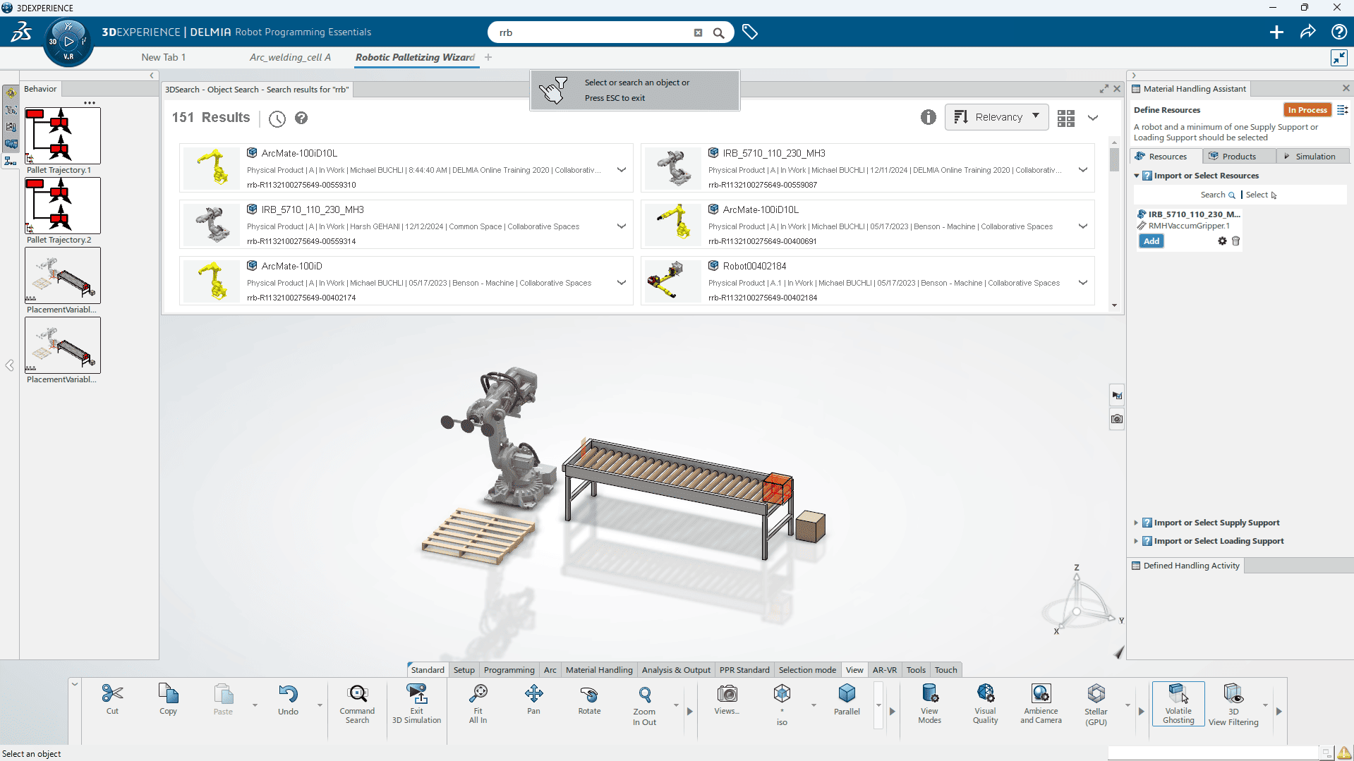This screenshot has width=1354, height=761.
Task: Click Exit 3D Simulation
Action: tap(417, 703)
